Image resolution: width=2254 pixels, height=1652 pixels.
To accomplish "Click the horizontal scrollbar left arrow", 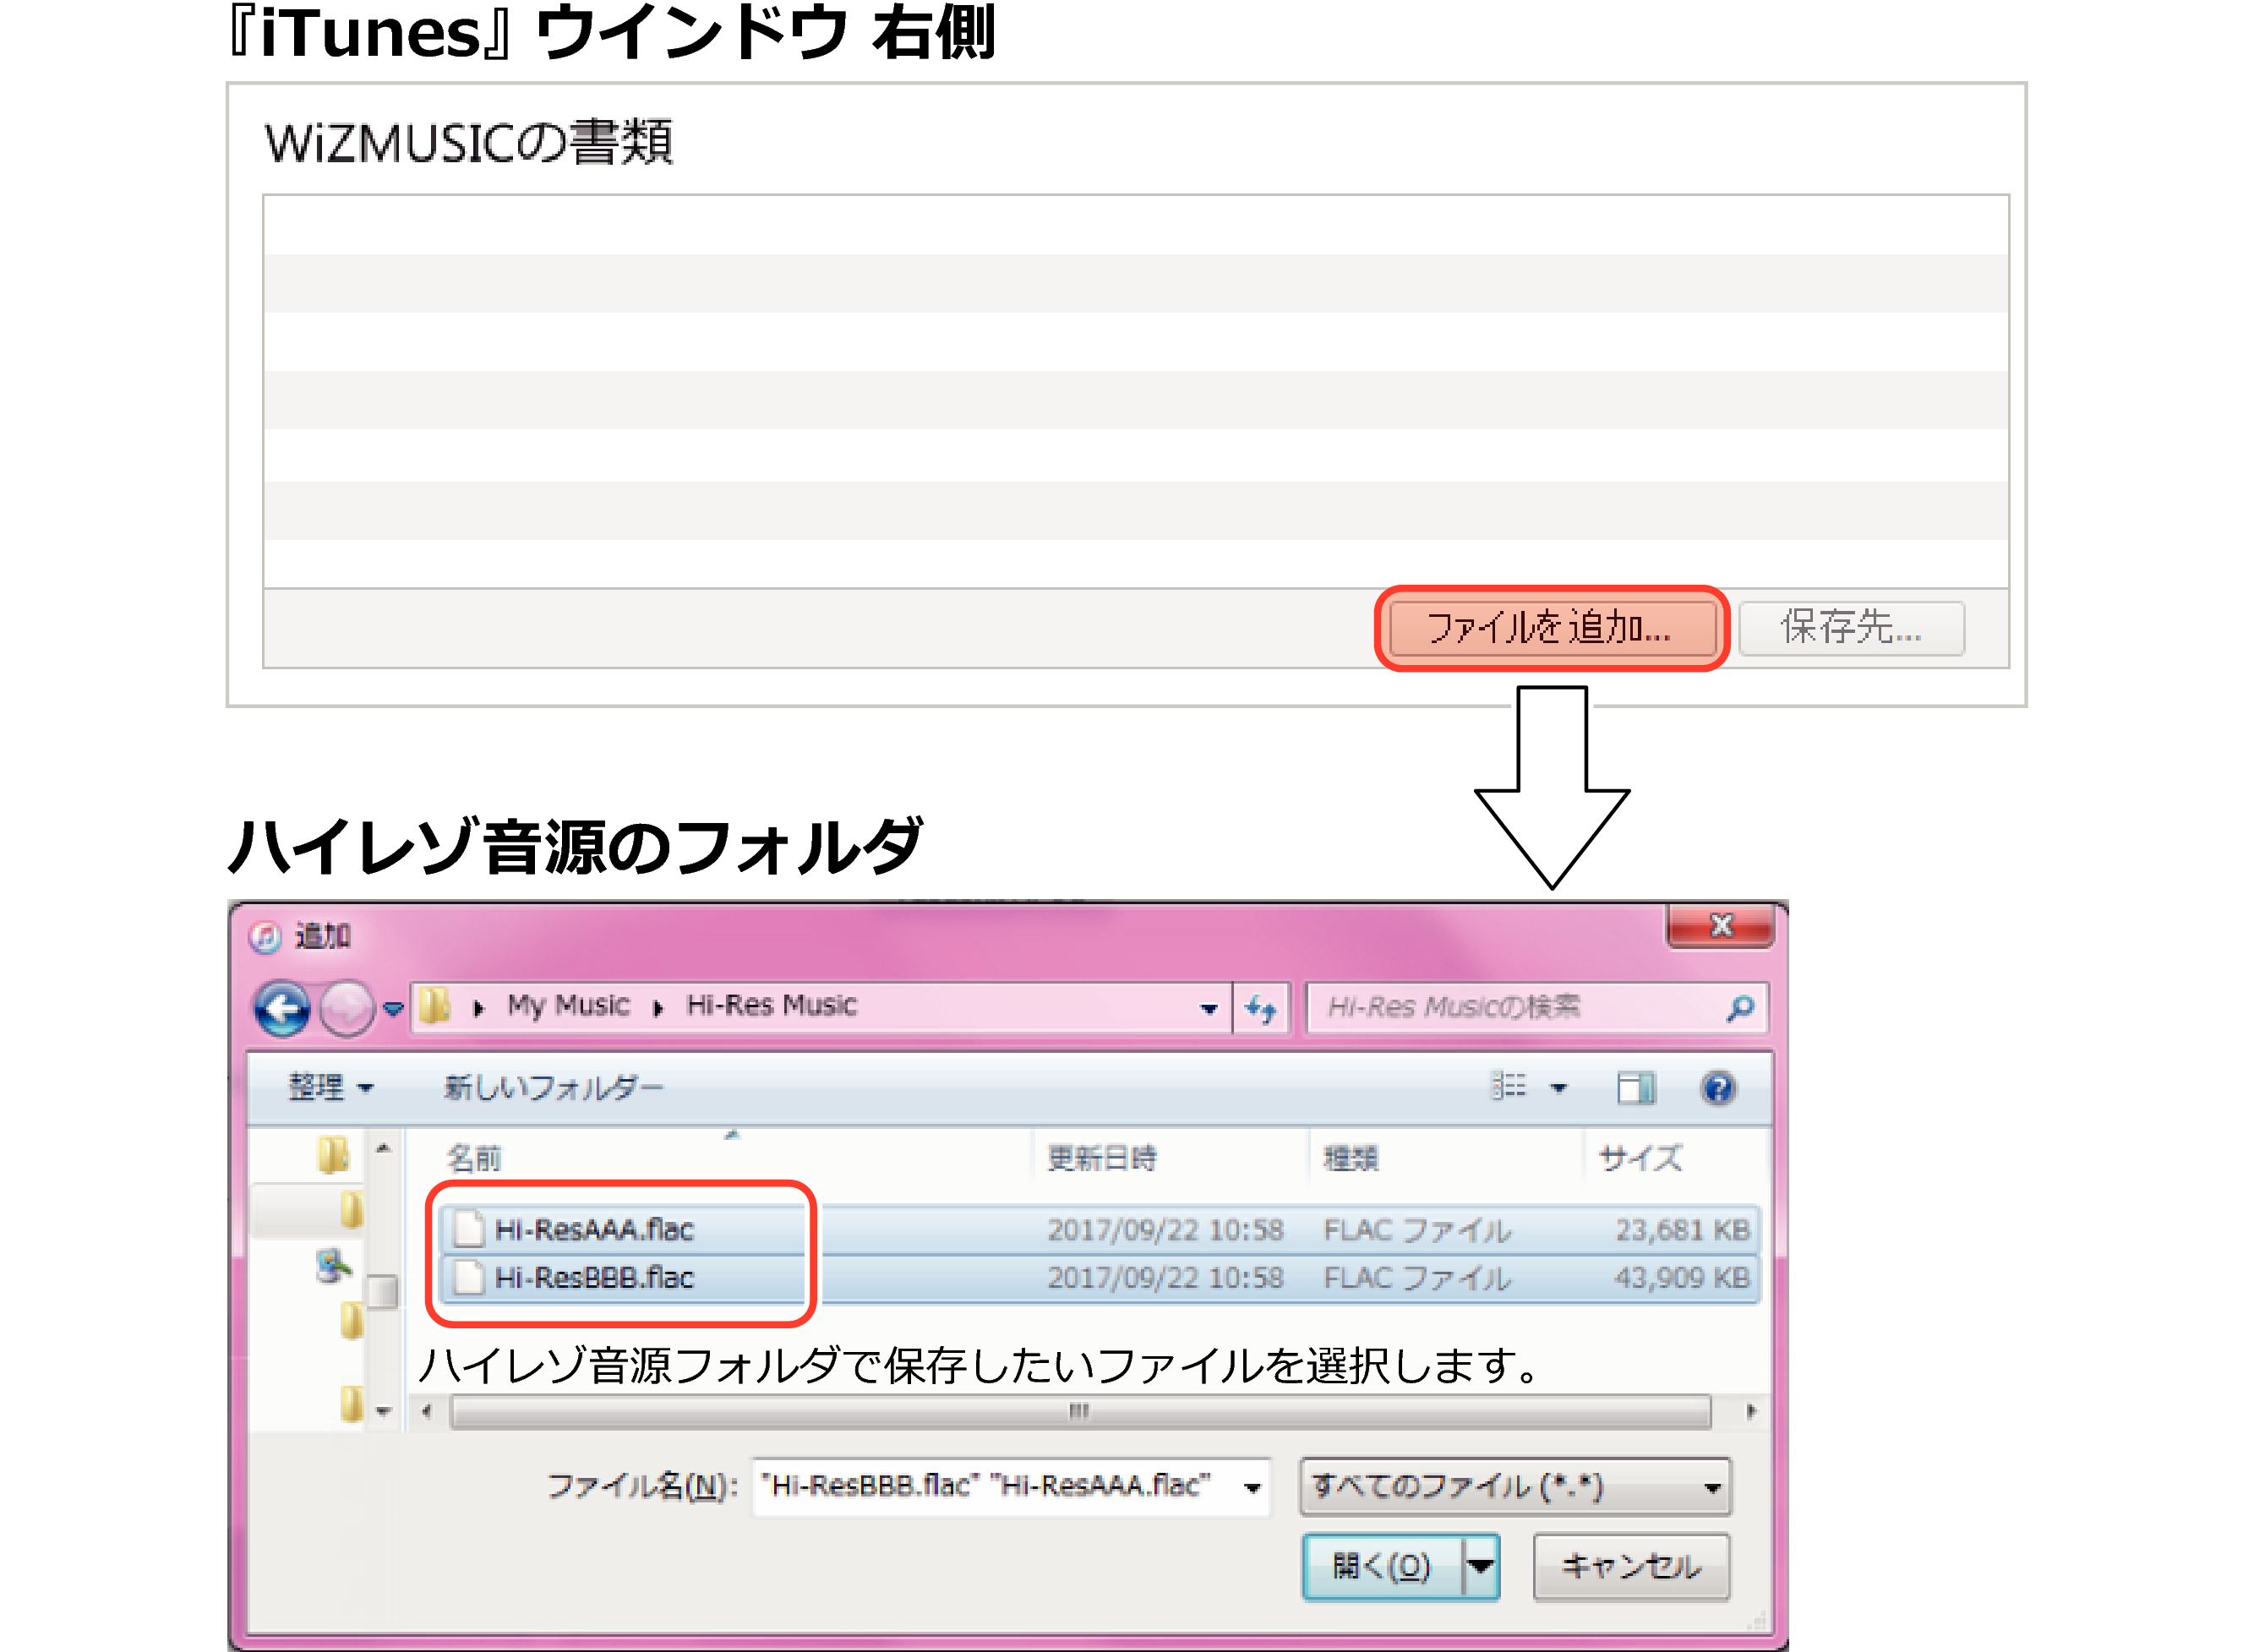I will [x=428, y=1412].
